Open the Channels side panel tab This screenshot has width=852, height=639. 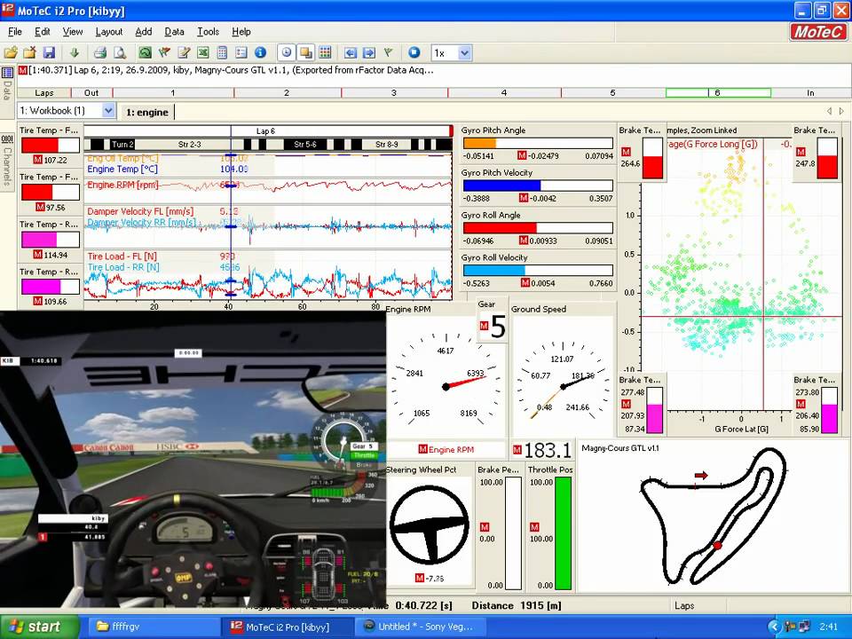tap(7, 161)
